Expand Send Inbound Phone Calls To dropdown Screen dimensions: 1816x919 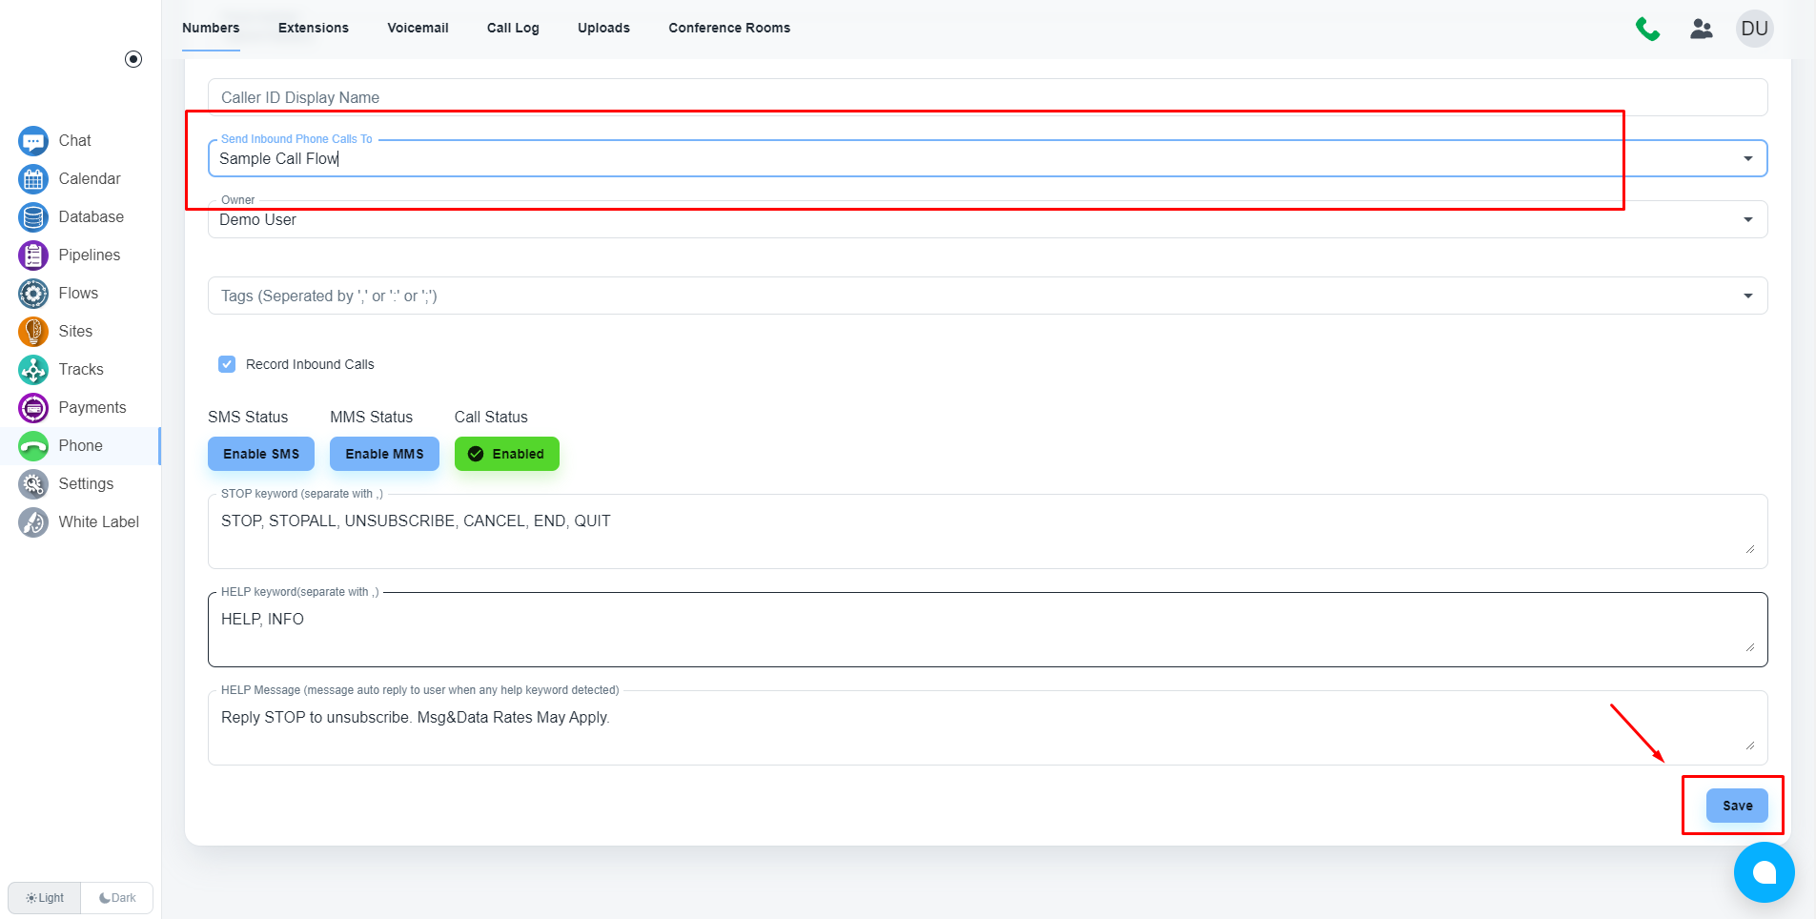1747,158
